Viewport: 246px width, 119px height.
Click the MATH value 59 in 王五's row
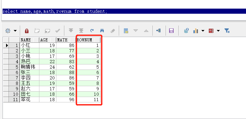tap(66, 83)
